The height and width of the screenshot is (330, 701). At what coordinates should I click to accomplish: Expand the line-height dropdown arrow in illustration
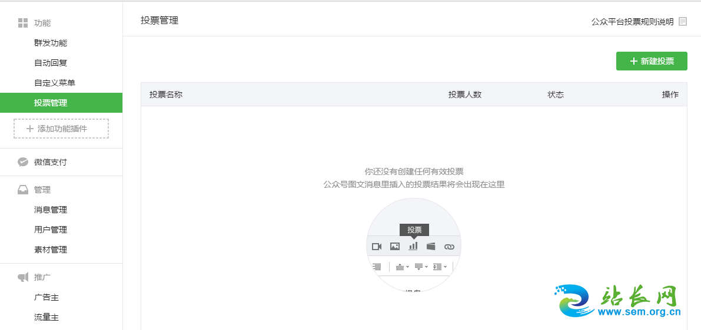445,267
